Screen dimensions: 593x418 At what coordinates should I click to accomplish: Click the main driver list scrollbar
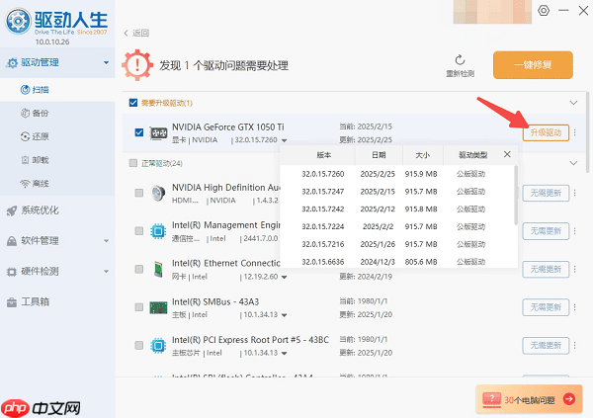click(587, 131)
